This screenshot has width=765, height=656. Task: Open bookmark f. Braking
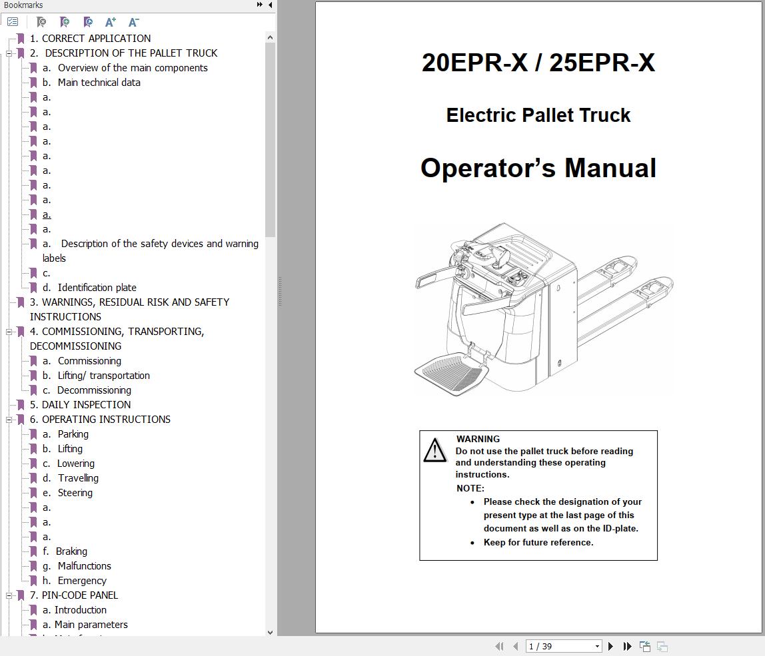[x=65, y=551]
